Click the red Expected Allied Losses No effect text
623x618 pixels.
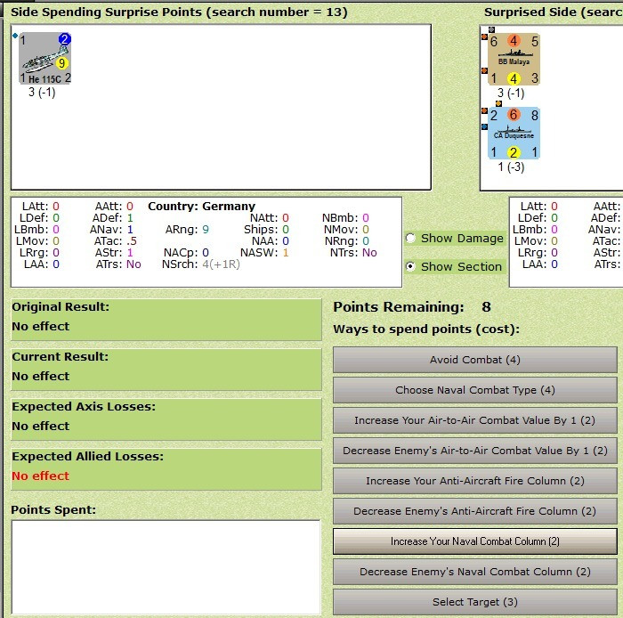(41, 476)
